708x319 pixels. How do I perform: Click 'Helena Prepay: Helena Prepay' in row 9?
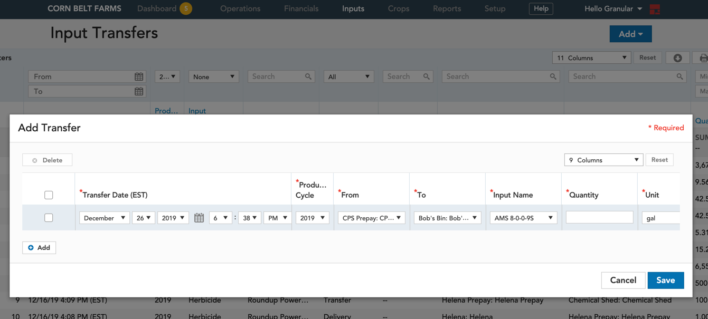[x=493, y=300]
